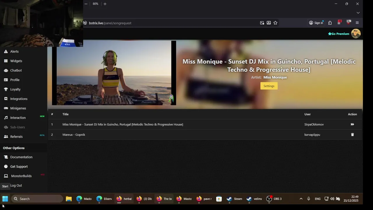
Task: Zoom out with the minus button
Action: 86,4
